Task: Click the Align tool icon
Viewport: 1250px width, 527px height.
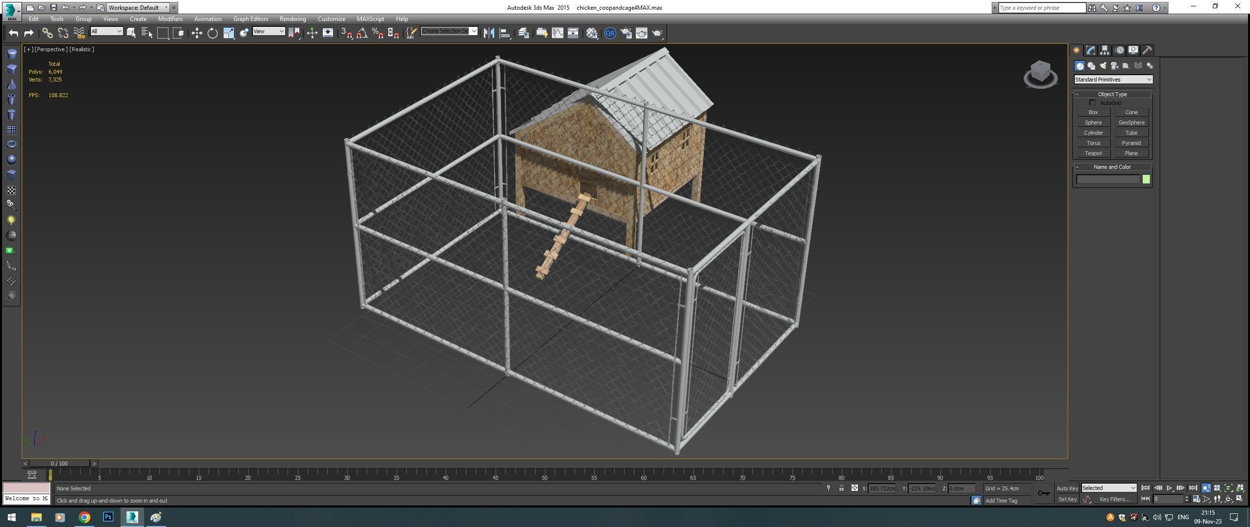Action: click(505, 33)
